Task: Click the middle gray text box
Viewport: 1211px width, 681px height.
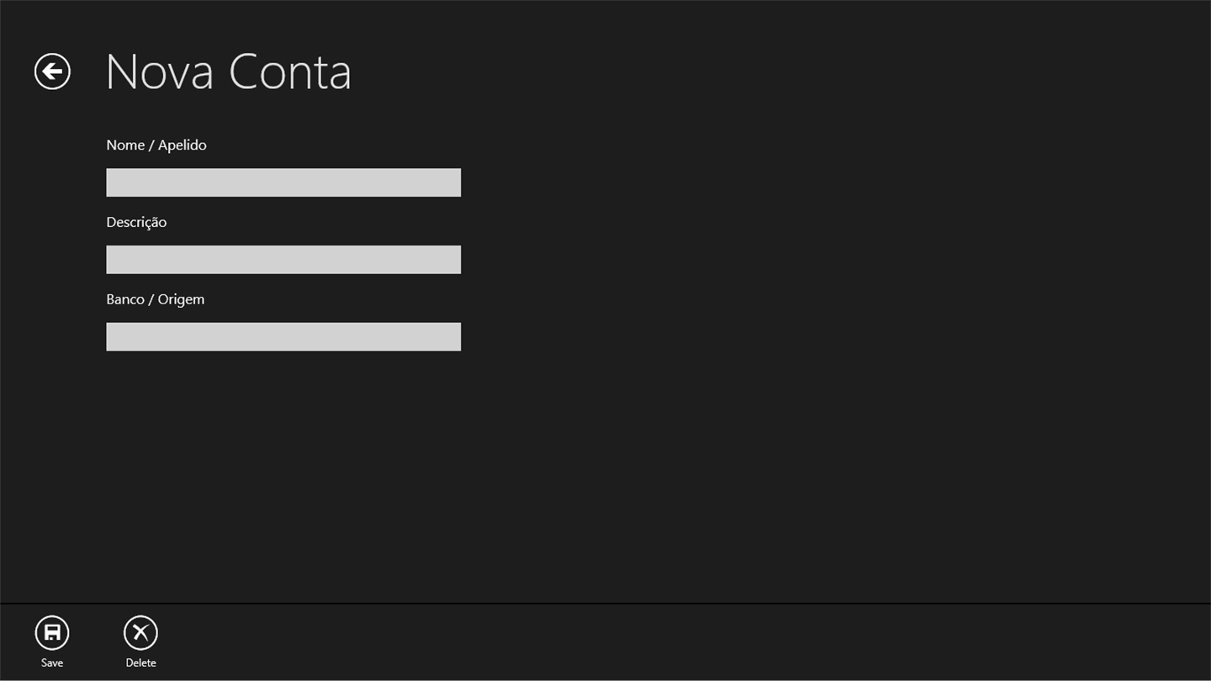Action: (x=283, y=260)
